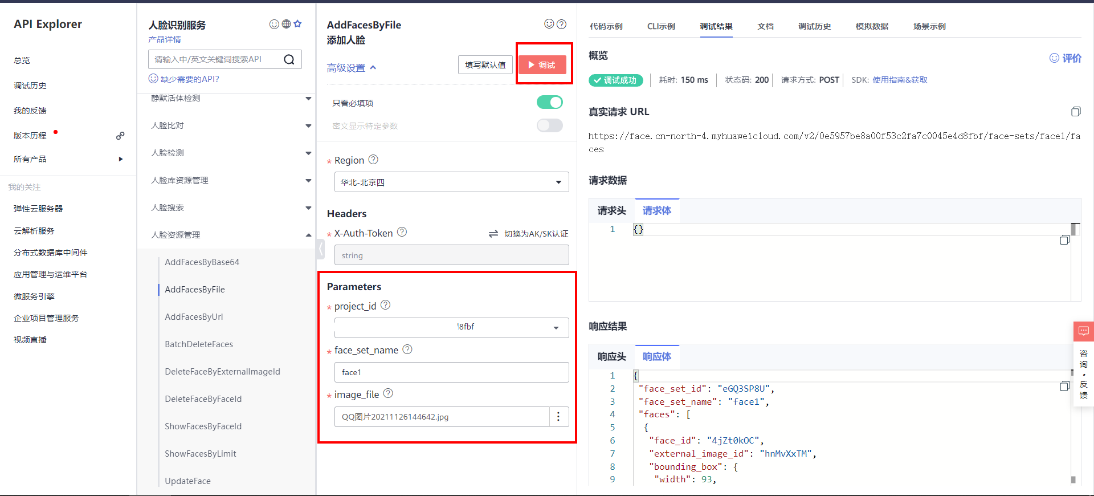The height and width of the screenshot is (496, 1094).
Task: Expand the 人脸库资源管理 category
Action: coord(308,181)
